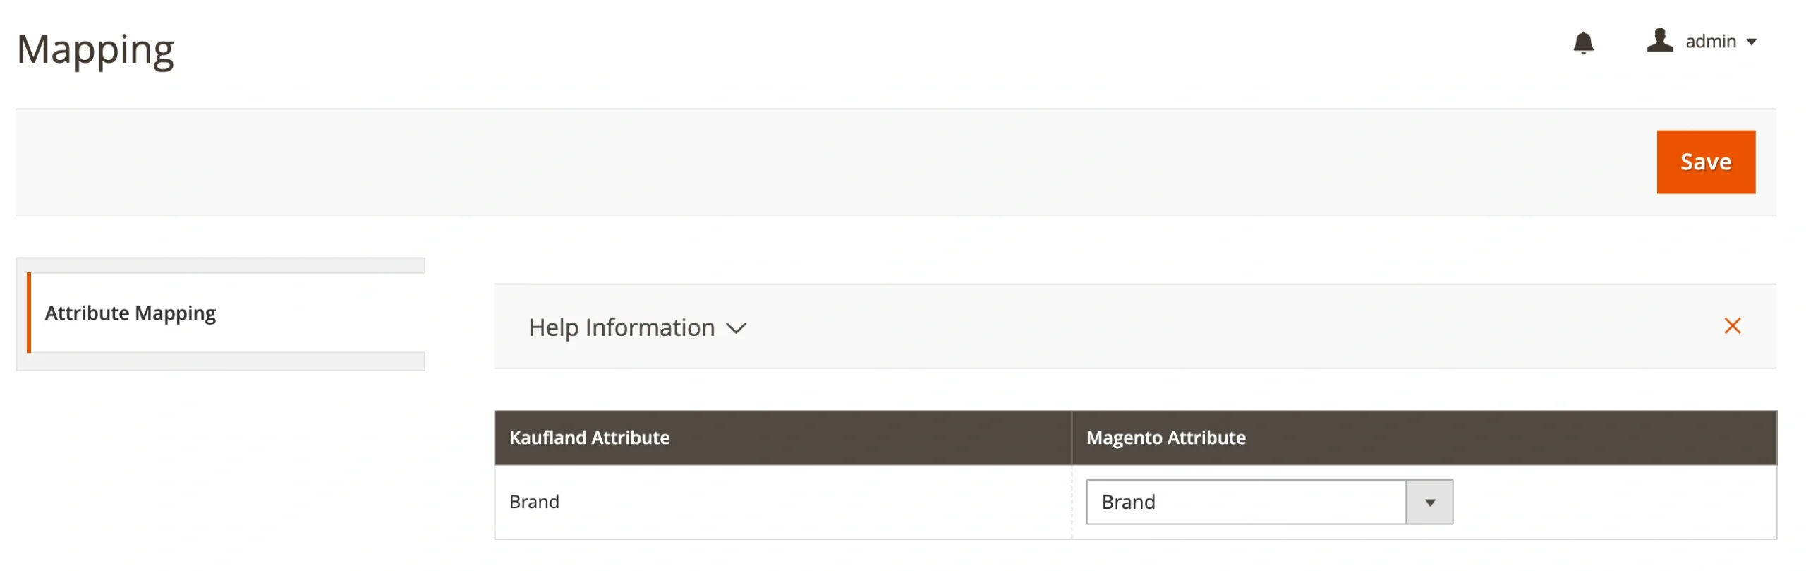Select the Brand row in Kaufland column
This screenshot has width=1806, height=571.
[534, 502]
